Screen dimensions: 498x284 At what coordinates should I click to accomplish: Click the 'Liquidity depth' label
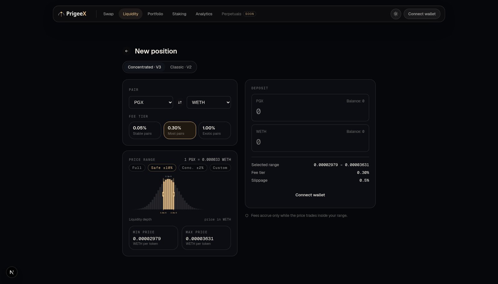tap(140, 220)
